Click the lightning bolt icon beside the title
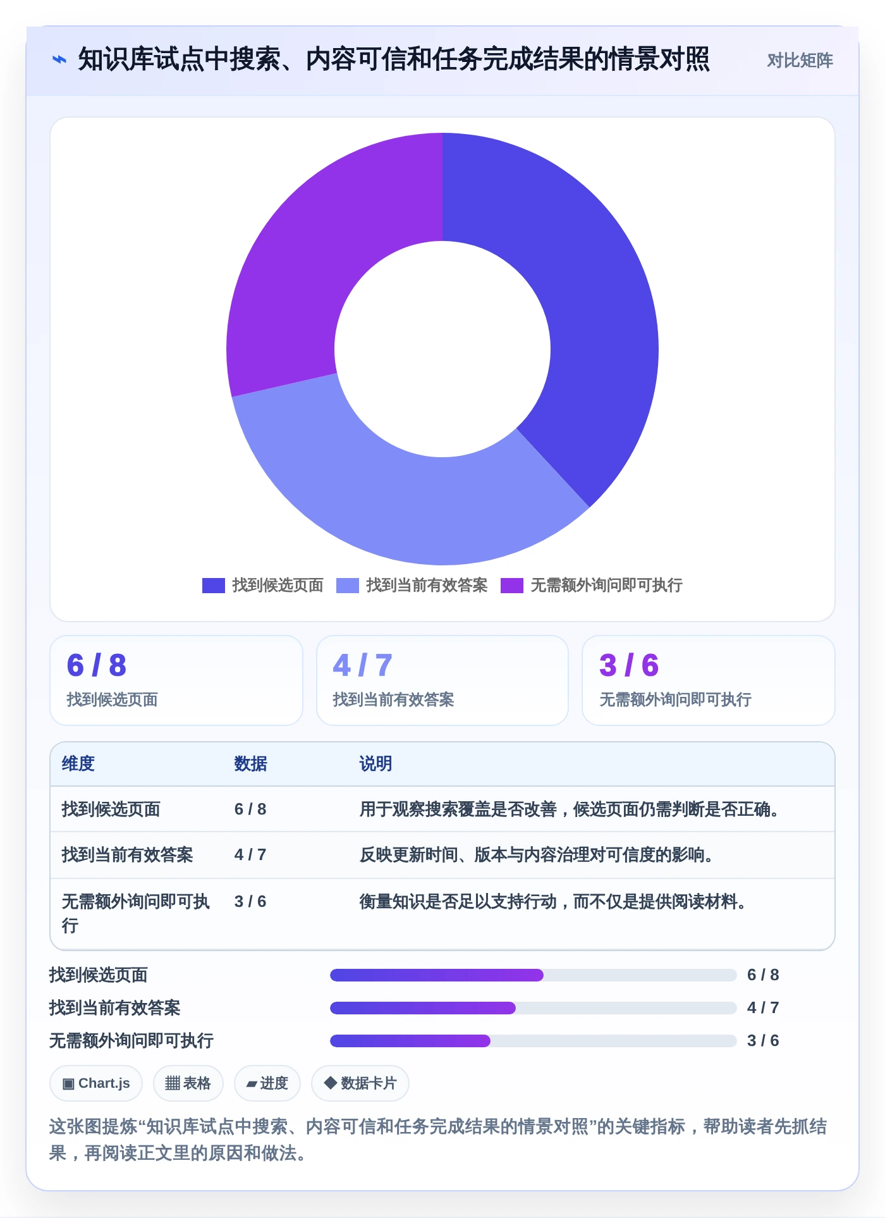Screen dimensions: 885x1218 (59, 60)
